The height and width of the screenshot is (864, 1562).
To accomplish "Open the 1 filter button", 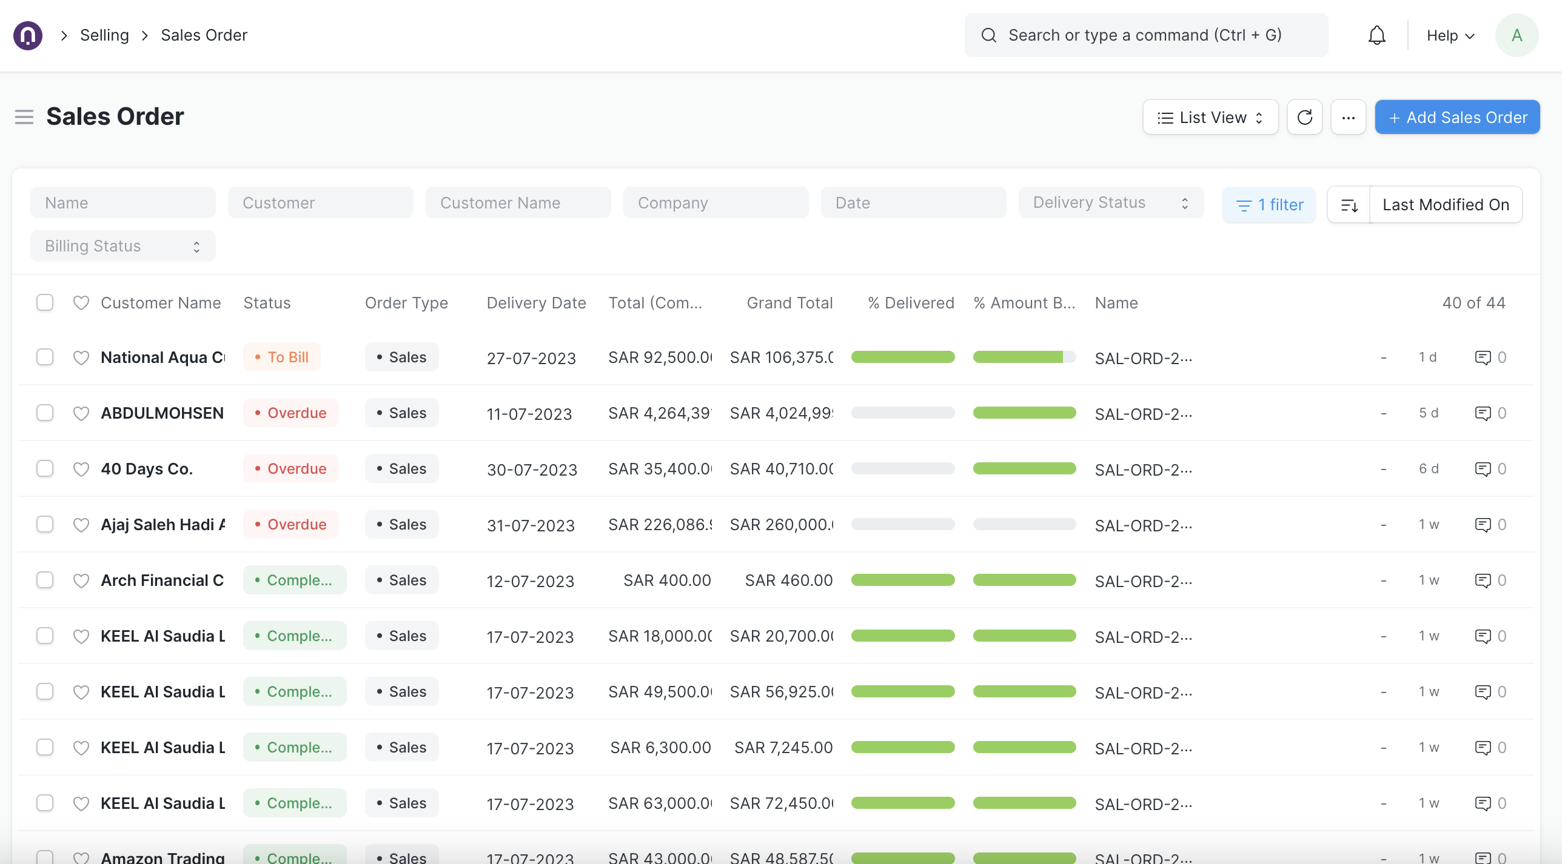I will tap(1269, 205).
